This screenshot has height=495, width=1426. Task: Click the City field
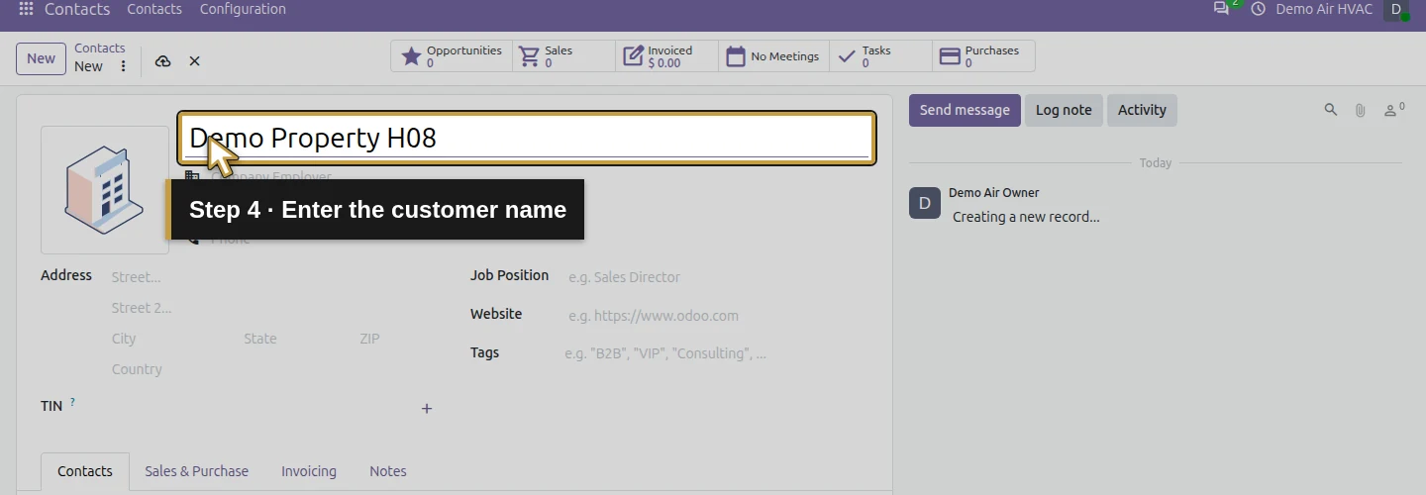click(171, 339)
